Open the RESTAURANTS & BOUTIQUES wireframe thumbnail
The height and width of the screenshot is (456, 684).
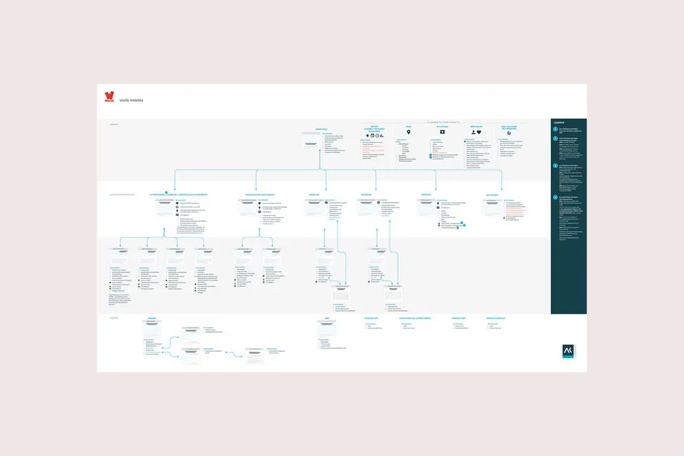pyautogui.click(x=248, y=207)
